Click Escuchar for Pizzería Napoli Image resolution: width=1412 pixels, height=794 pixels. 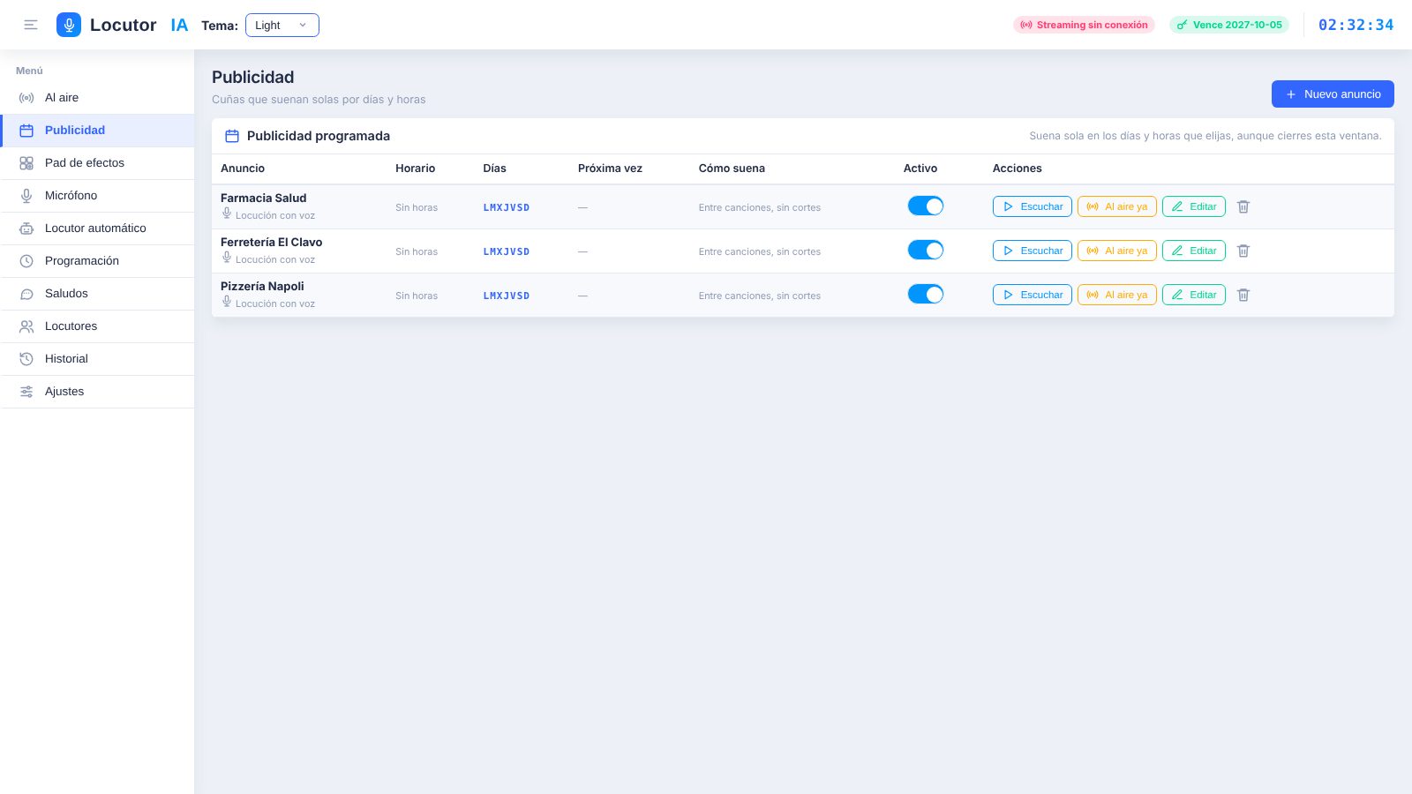[1033, 295]
